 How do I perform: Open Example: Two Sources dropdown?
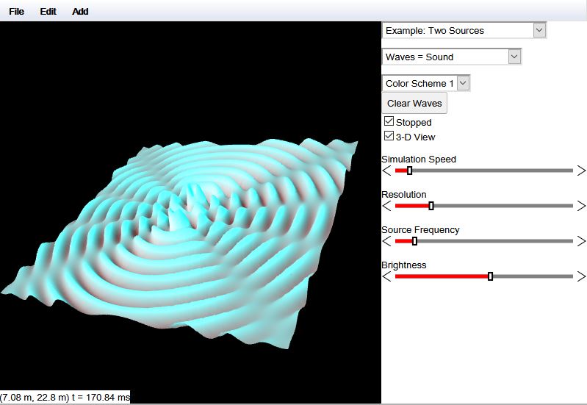464,30
